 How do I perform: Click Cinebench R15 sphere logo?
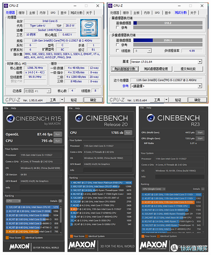click(x=11, y=119)
